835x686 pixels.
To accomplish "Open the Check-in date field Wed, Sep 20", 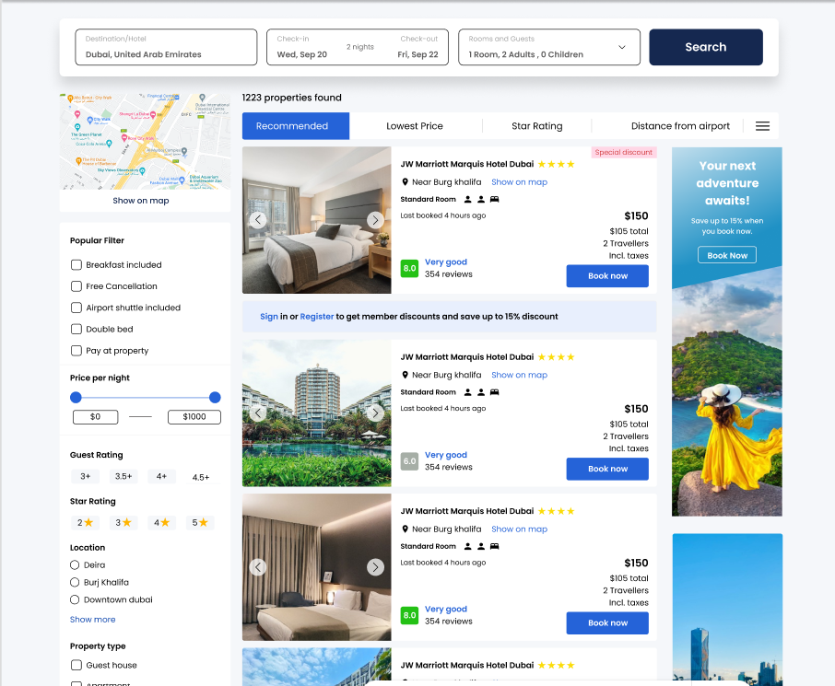I will [302, 54].
